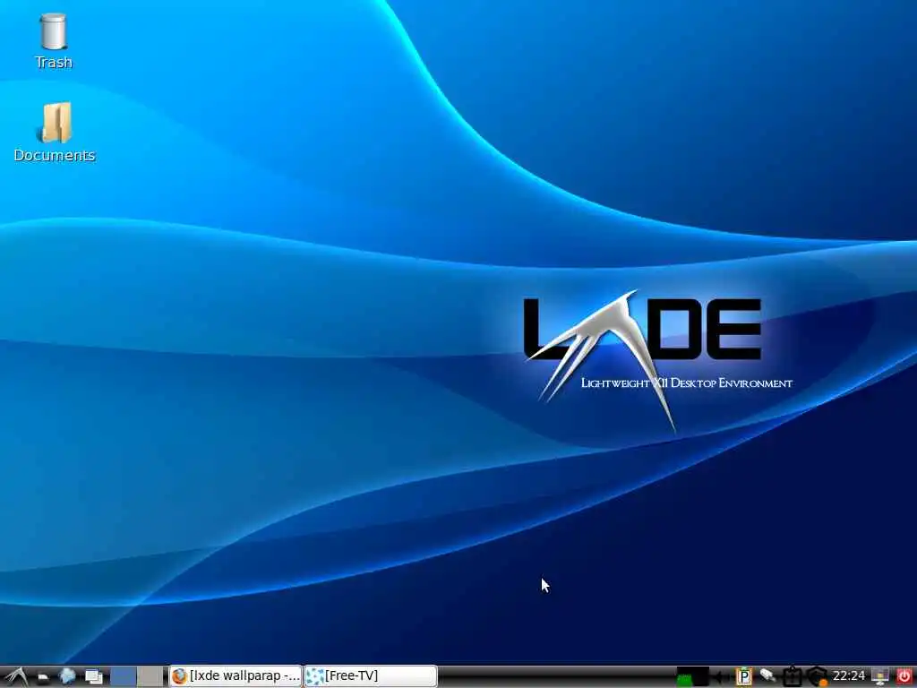Open the green CPU usage monitor
The width and height of the screenshot is (917, 688).
click(692, 677)
